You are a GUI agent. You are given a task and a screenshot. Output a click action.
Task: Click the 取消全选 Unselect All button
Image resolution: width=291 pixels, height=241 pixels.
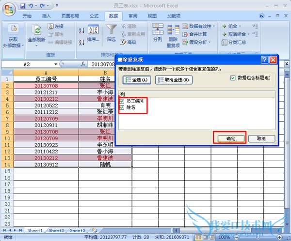point(174,80)
